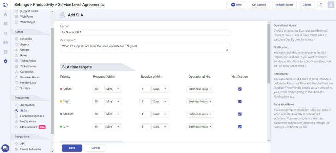Click the Cancel button
Viewport: 336px width, 153px height.
(x=95, y=148)
